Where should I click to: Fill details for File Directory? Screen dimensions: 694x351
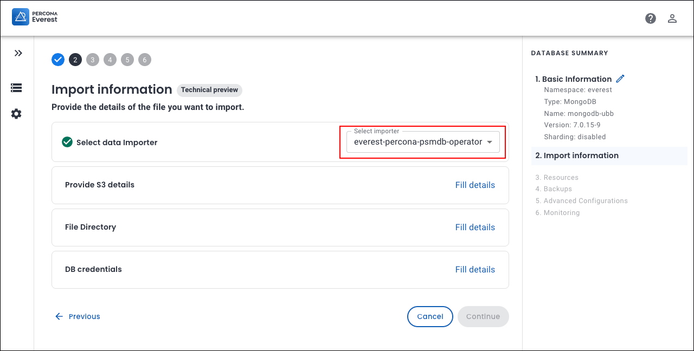pyautogui.click(x=475, y=227)
